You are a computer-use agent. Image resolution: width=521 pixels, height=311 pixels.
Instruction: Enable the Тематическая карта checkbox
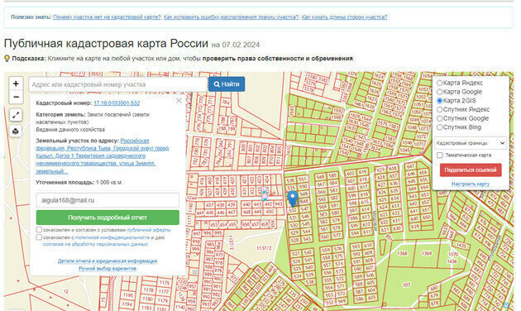pos(440,155)
